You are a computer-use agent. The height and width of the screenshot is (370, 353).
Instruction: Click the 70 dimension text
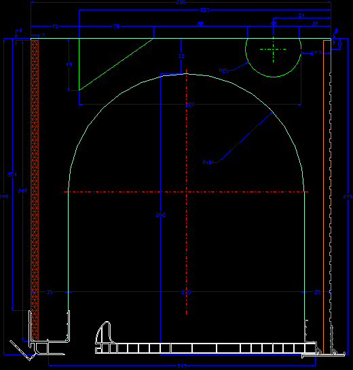point(116,26)
